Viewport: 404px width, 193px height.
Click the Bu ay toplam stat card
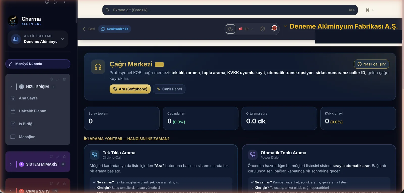(x=122, y=118)
